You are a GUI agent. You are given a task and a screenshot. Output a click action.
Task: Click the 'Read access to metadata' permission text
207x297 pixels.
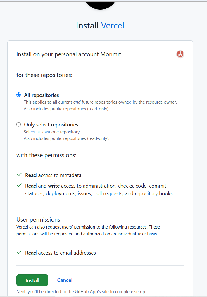pyautogui.click(x=53, y=175)
